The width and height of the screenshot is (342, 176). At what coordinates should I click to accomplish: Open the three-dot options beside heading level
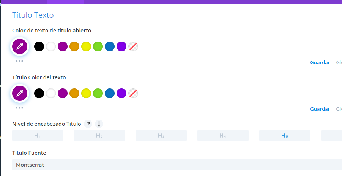pos(99,124)
